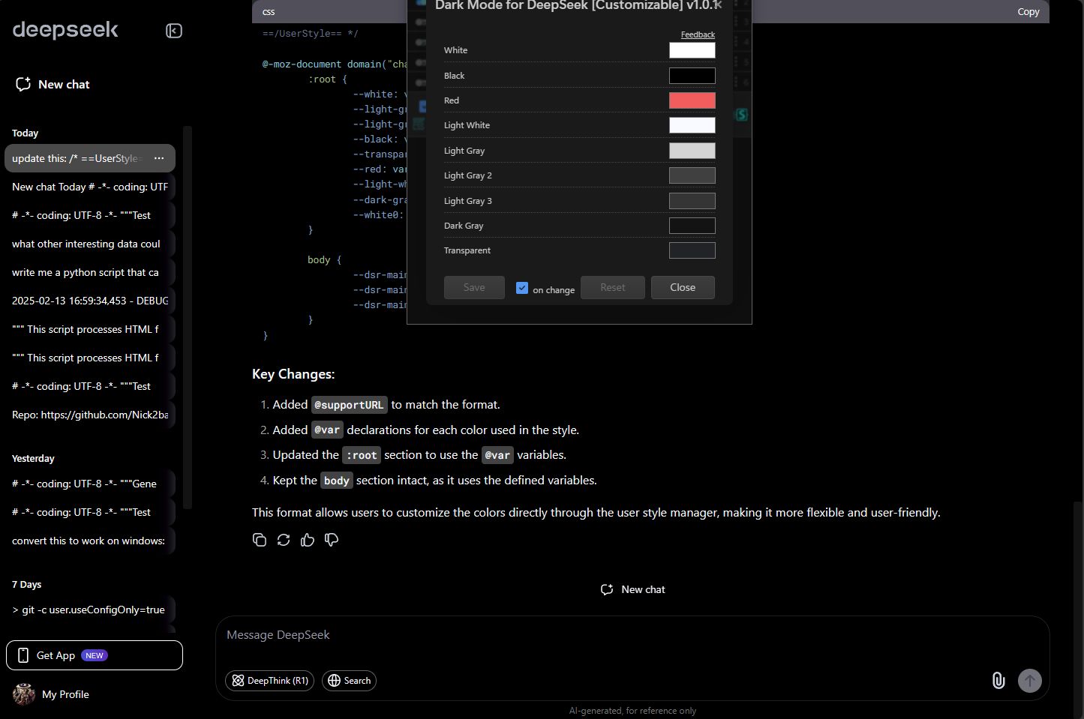Collapse the sidebar with the toggle icon
This screenshot has height=719, width=1084.
pyautogui.click(x=174, y=31)
